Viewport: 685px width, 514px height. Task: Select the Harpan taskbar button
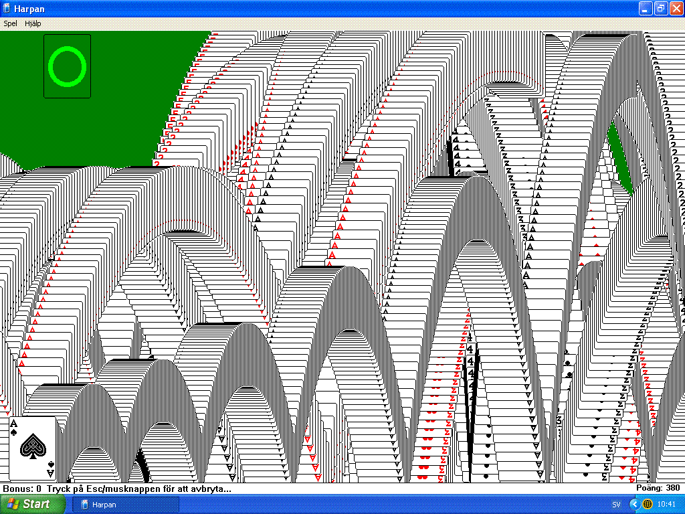click(x=125, y=505)
